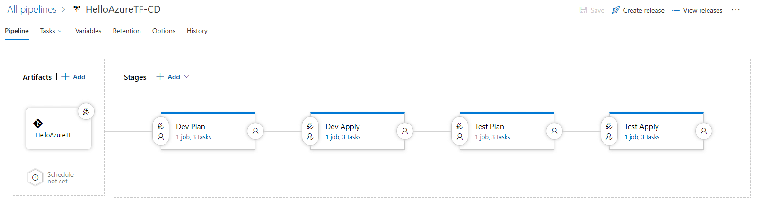Open post-deployment conditions for Test Apply stage
Viewport: 762px width, 207px height.
(x=704, y=131)
